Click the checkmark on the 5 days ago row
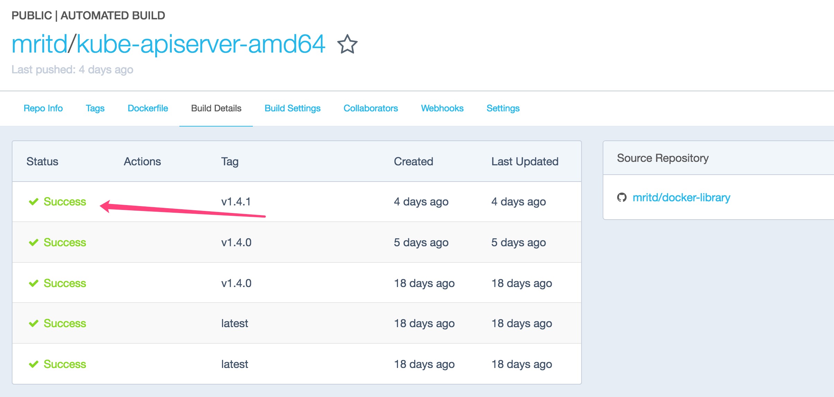The width and height of the screenshot is (834, 397). coord(34,242)
